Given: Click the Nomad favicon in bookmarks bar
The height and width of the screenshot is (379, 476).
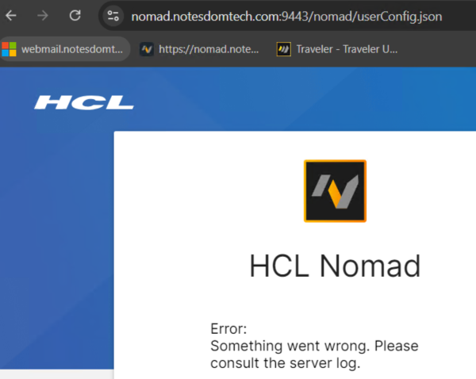Looking at the screenshot, I should [147, 49].
